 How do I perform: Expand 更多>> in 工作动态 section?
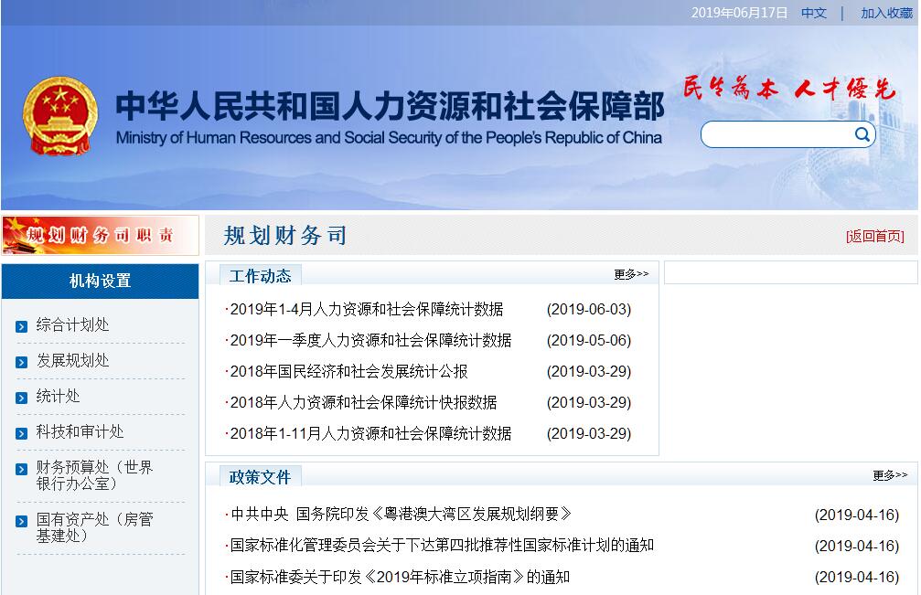click(x=631, y=274)
